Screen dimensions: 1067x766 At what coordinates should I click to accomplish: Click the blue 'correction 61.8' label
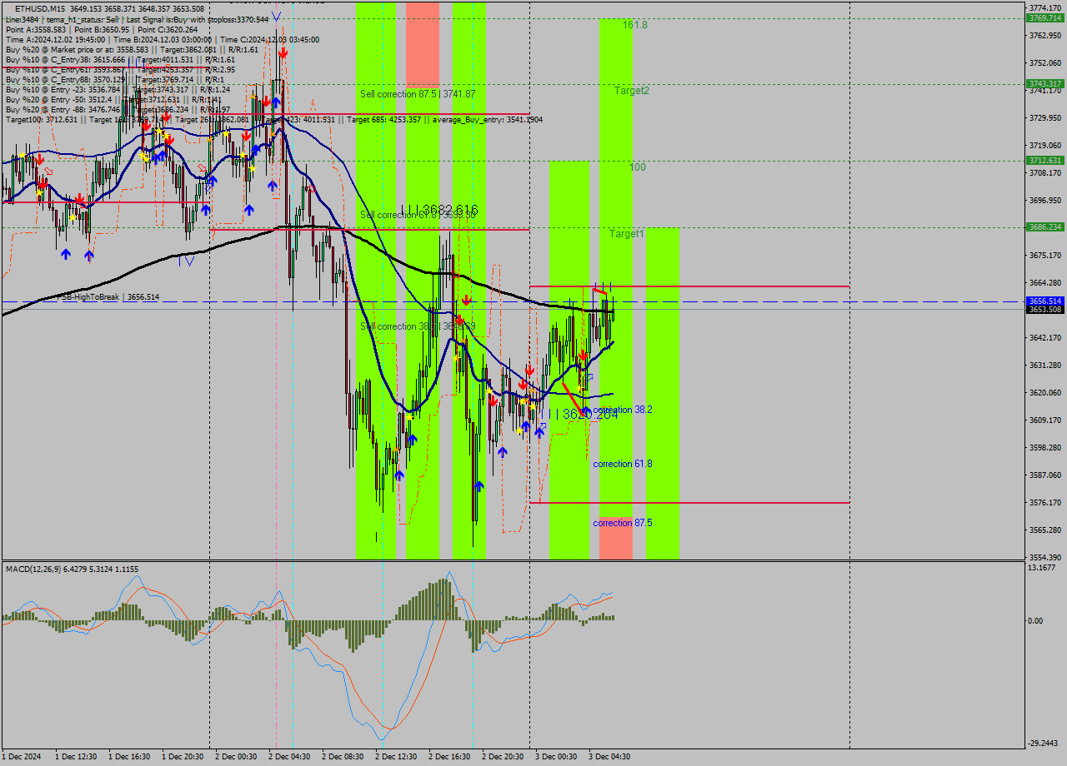623,464
